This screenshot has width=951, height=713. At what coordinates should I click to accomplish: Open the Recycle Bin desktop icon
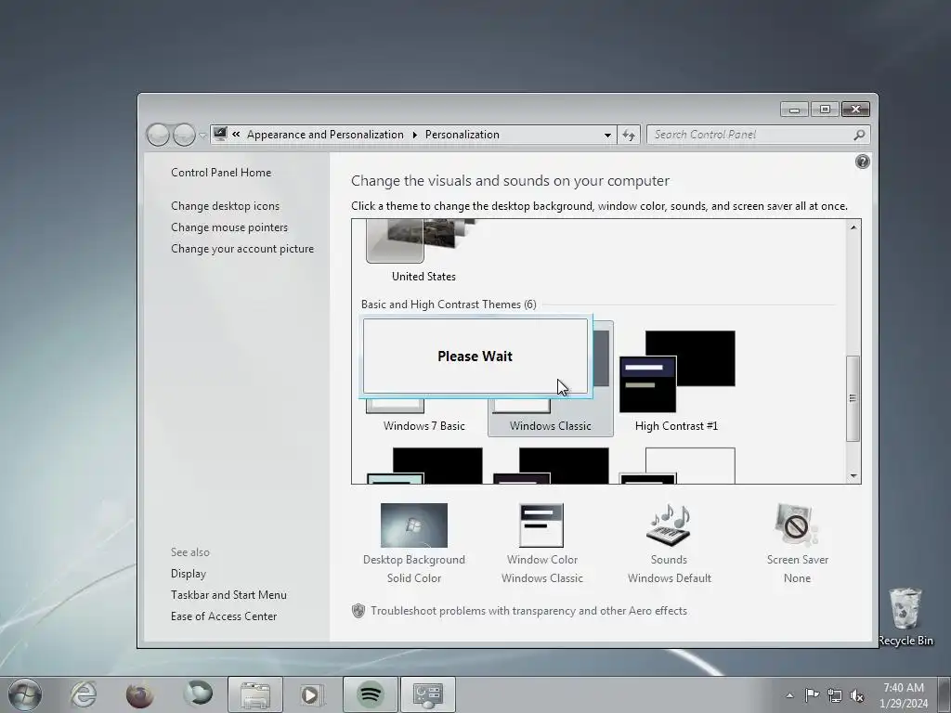pos(905,616)
